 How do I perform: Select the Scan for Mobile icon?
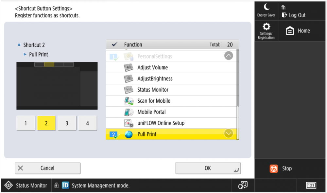(129, 100)
